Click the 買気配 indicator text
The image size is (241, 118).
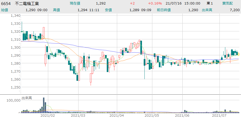click(x=227, y=3)
